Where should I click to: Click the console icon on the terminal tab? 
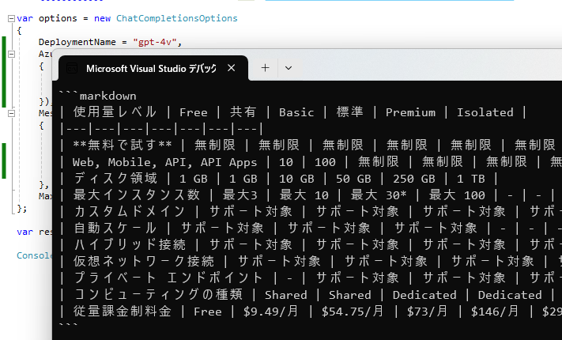(x=72, y=68)
